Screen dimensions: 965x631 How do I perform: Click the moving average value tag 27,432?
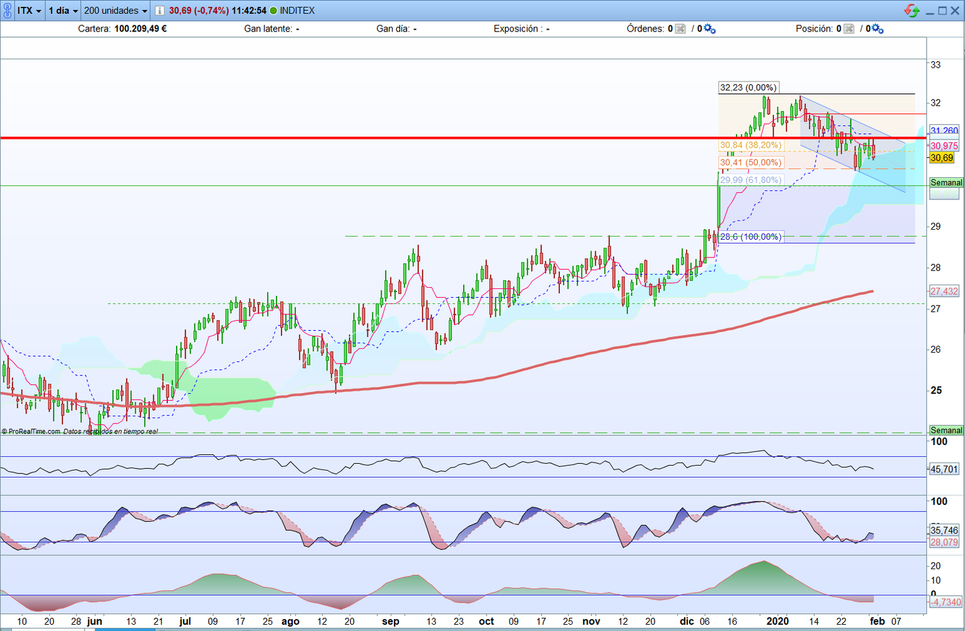[944, 292]
